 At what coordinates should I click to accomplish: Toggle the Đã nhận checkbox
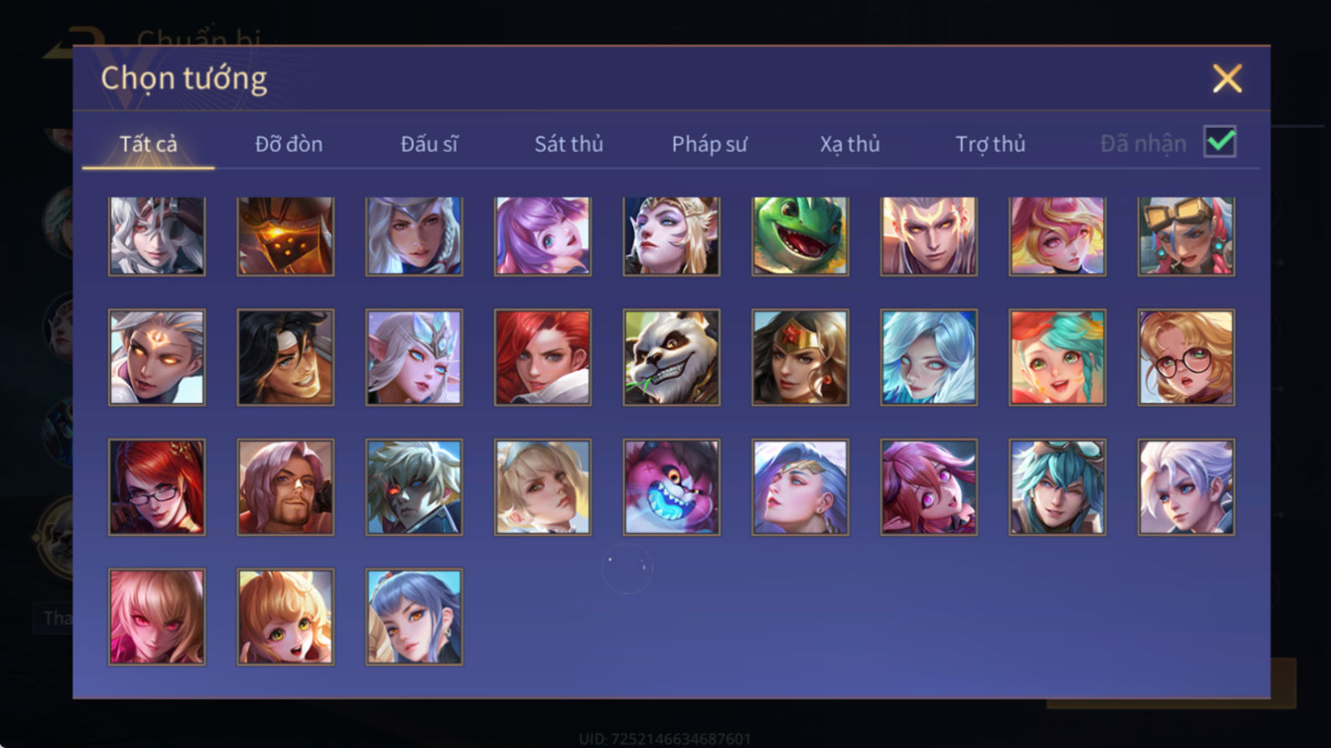pos(1220,141)
